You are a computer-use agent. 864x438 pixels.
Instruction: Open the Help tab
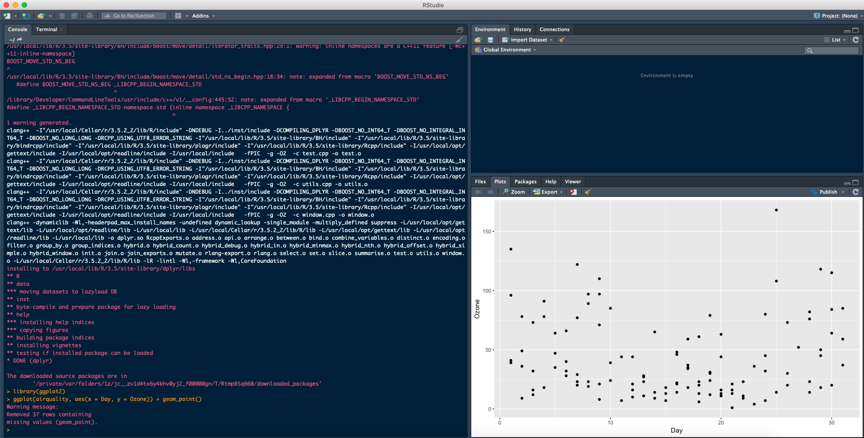coord(550,182)
